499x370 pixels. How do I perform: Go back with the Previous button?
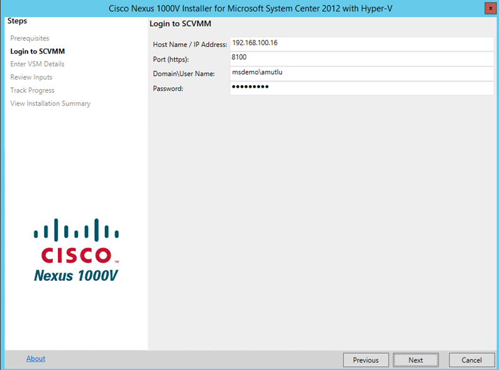[366, 360]
